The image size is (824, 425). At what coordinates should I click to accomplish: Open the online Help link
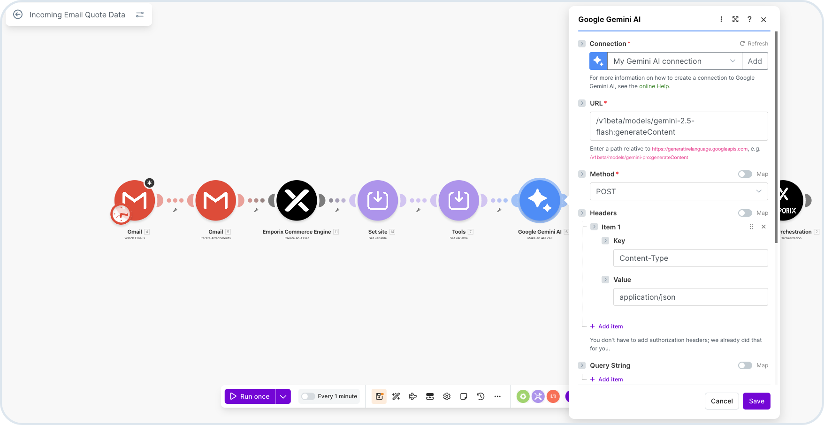click(x=654, y=86)
